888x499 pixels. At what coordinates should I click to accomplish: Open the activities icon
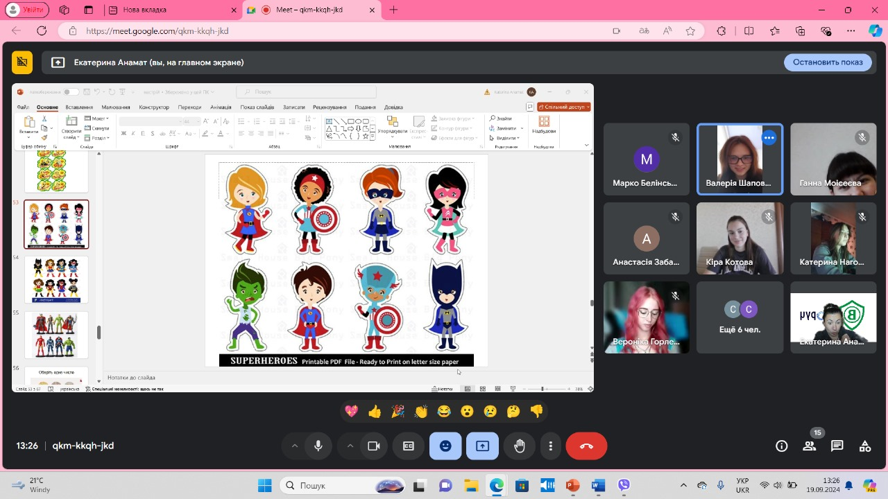(865, 446)
